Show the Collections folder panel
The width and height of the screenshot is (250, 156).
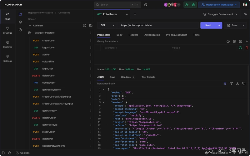point(20,14)
